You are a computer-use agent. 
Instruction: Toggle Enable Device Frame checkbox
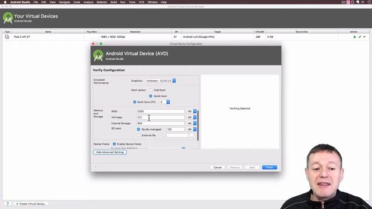point(114,144)
